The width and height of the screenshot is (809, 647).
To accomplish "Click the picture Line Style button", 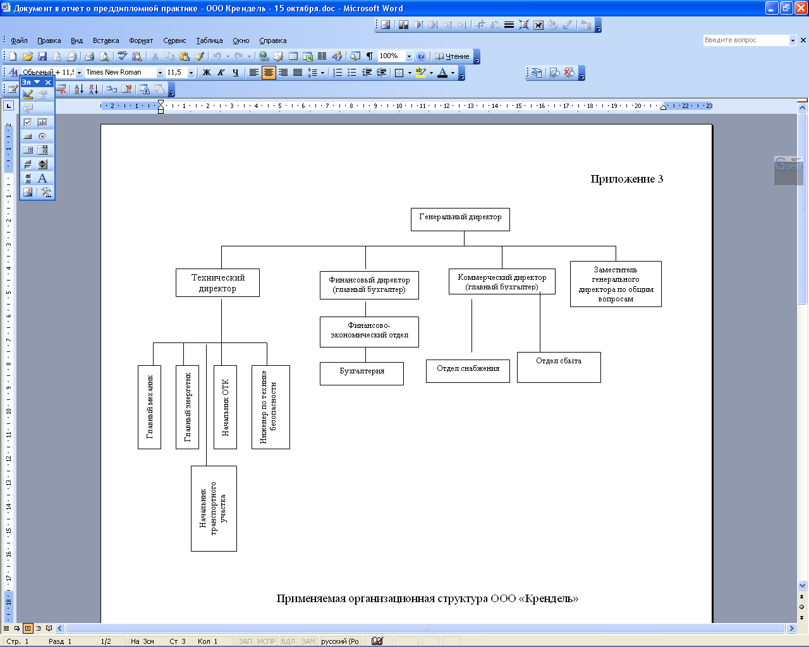I will coord(509,25).
